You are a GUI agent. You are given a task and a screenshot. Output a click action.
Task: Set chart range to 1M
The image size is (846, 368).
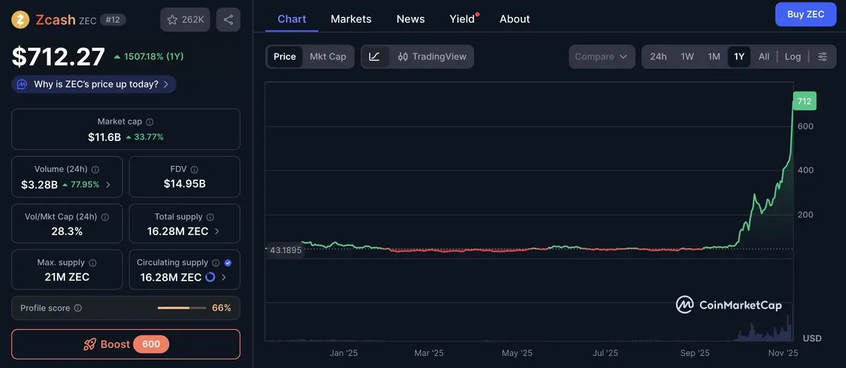(714, 56)
